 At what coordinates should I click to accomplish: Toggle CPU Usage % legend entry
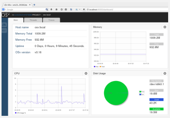[x=20, y=113]
